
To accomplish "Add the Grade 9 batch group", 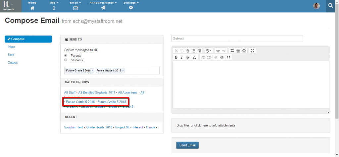I will 128,106.
